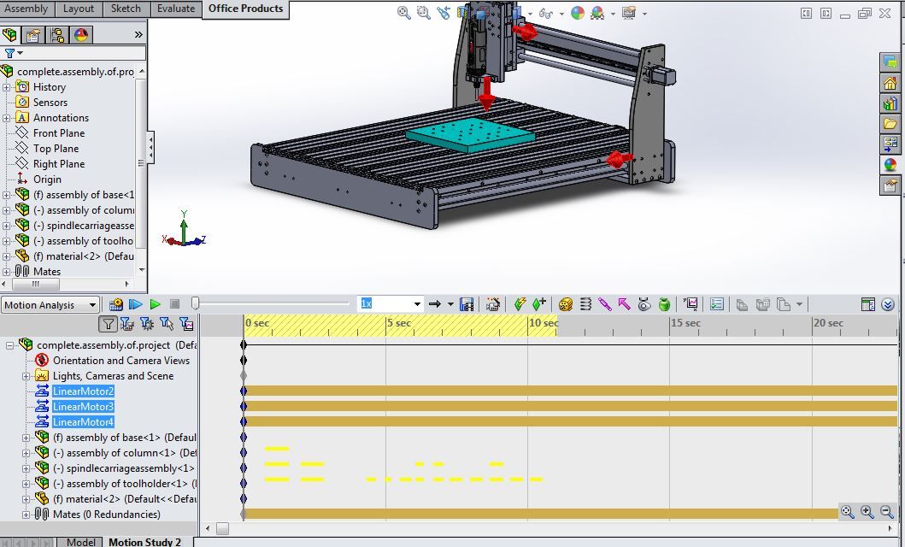
Task: Stop the motion study playback
Action: point(173,303)
